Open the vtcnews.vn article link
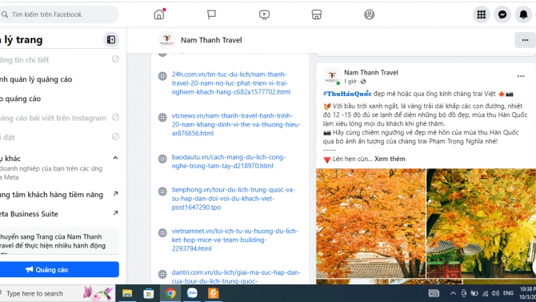Screen dimensions: 536x302 236,125
